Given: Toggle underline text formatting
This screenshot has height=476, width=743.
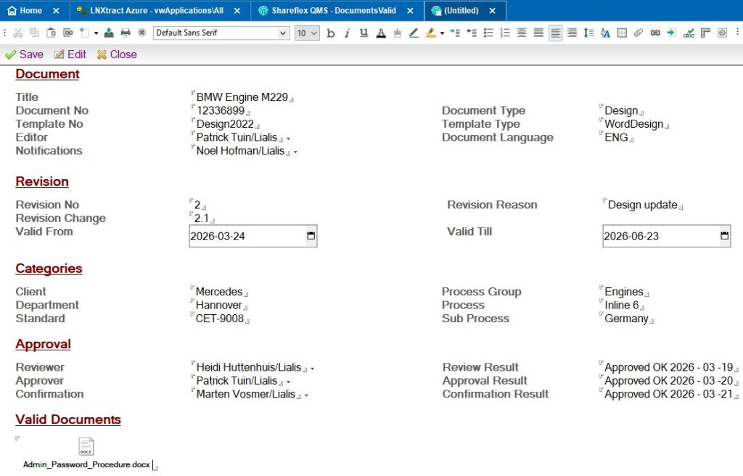Looking at the screenshot, I should pos(364,33).
